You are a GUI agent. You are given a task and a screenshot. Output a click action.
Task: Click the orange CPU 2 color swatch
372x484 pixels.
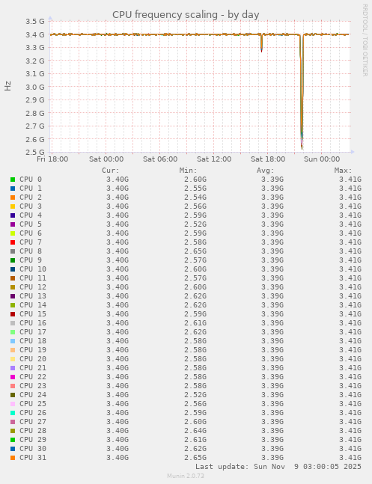(13, 197)
